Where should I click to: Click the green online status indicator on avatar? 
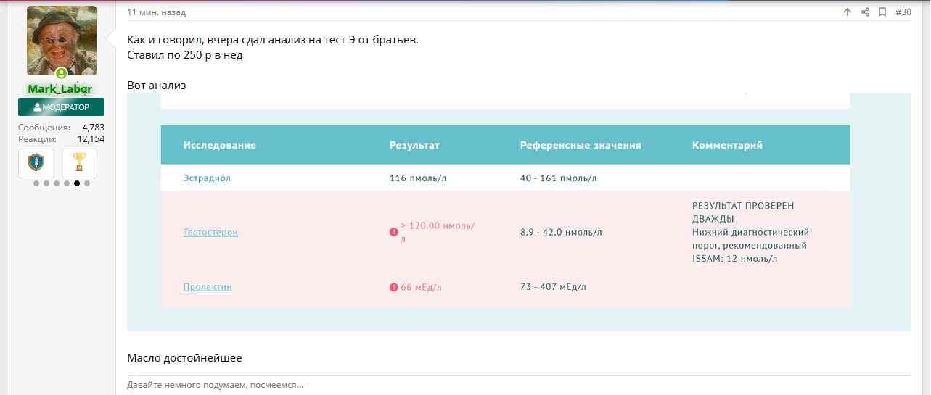tap(61, 73)
